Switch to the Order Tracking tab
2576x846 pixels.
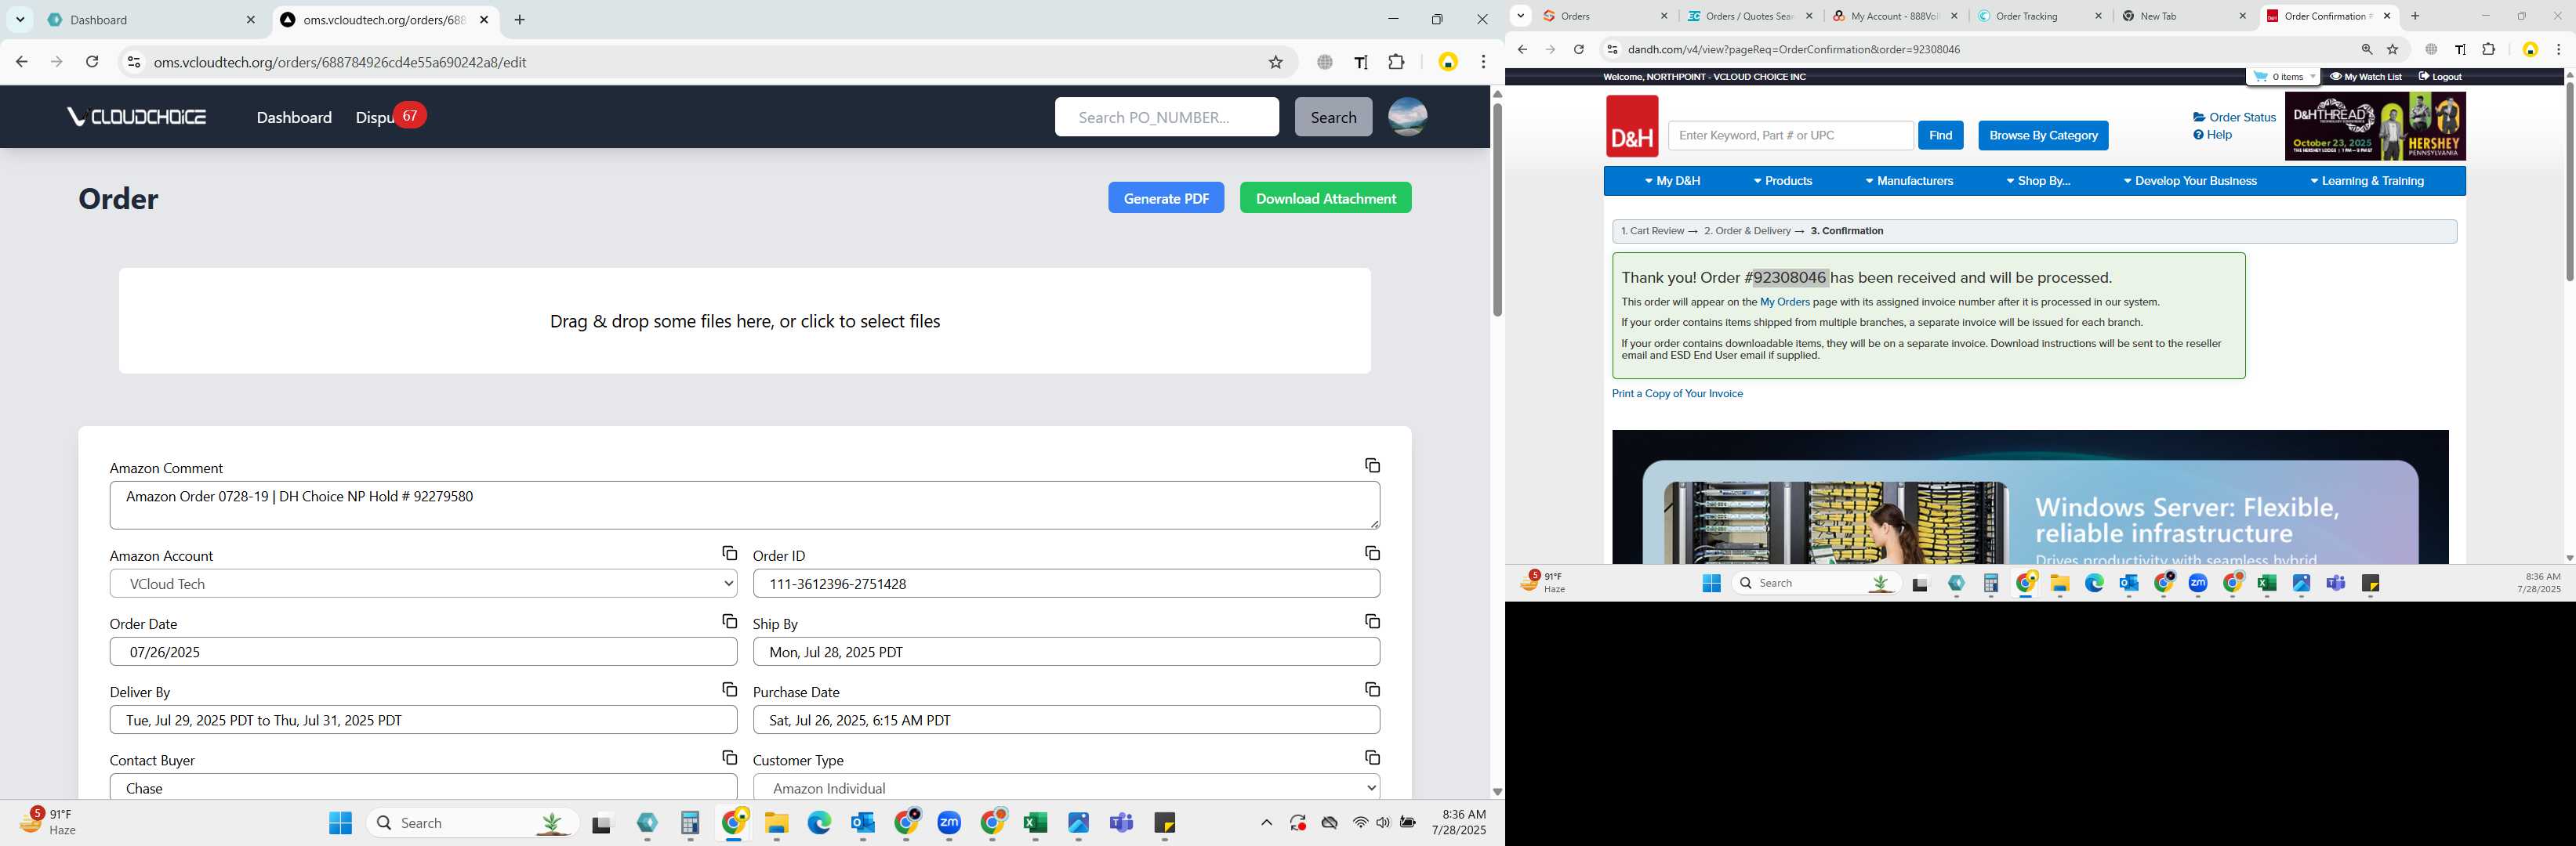[x=2039, y=16]
